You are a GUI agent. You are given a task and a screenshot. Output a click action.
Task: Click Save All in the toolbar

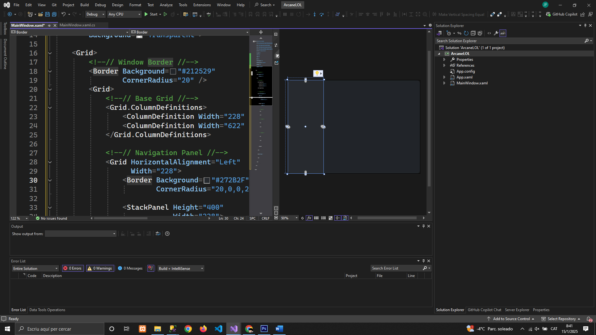[54, 14]
